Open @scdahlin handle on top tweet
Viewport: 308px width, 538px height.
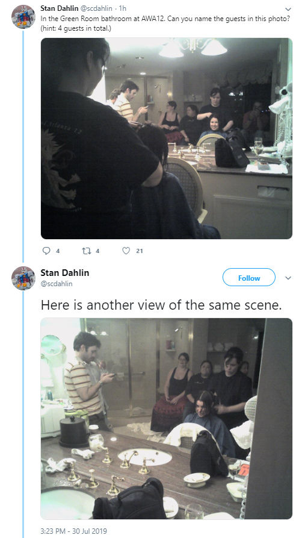click(x=96, y=8)
